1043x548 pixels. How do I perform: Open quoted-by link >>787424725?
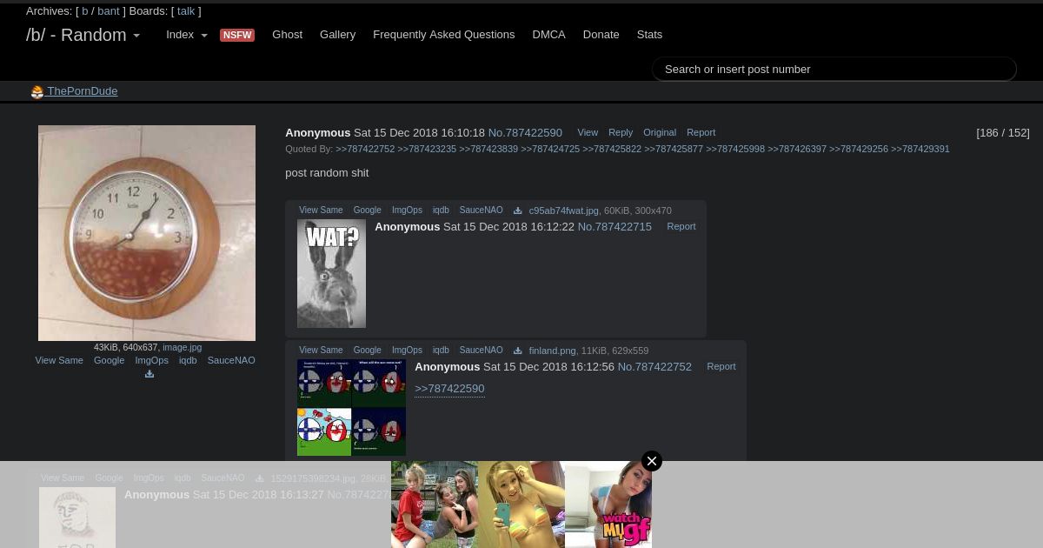(x=550, y=149)
